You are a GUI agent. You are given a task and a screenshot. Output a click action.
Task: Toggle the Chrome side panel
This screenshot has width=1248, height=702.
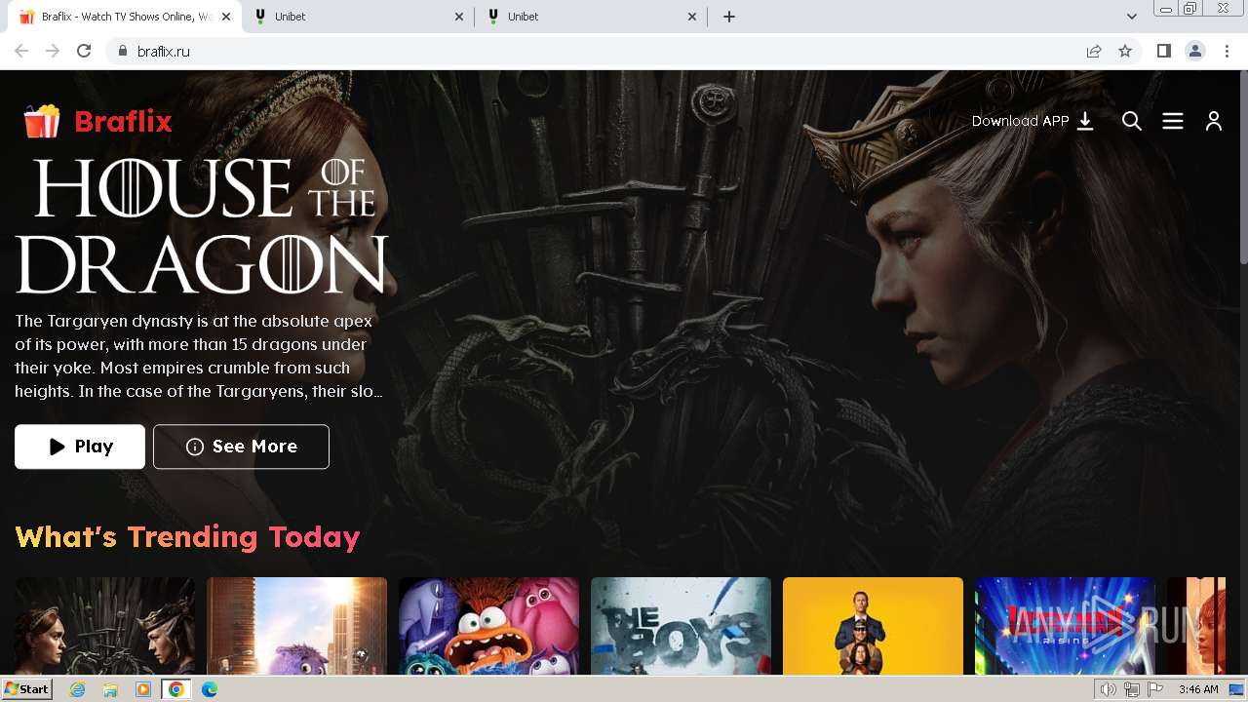click(1163, 51)
